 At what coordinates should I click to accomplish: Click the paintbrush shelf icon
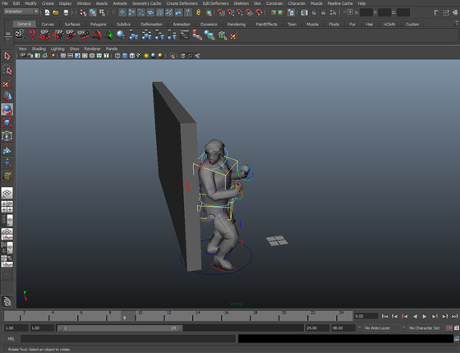coord(234,35)
